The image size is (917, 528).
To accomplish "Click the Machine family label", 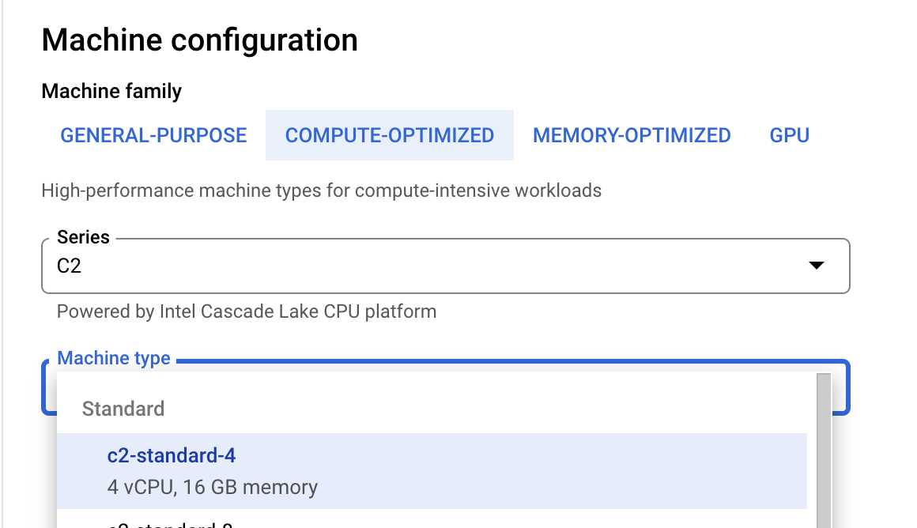I will click(111, 91).
